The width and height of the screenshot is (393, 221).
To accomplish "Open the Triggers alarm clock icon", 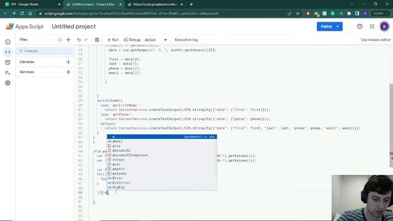I will tap(8, 63).
